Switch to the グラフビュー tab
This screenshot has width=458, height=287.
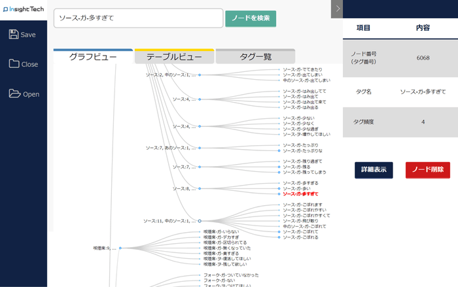click(93, 58)
